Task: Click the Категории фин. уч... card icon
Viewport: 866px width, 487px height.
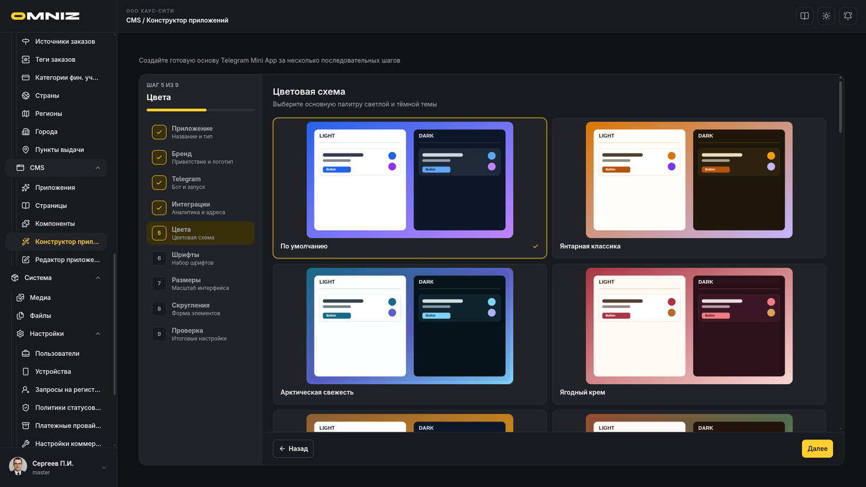Action: [x=26, y=78]
